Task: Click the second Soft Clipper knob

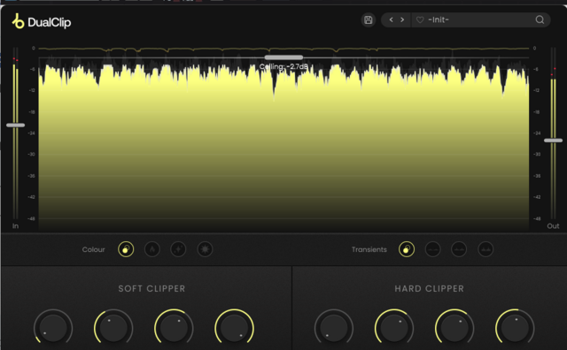Action: click(113, 328)
